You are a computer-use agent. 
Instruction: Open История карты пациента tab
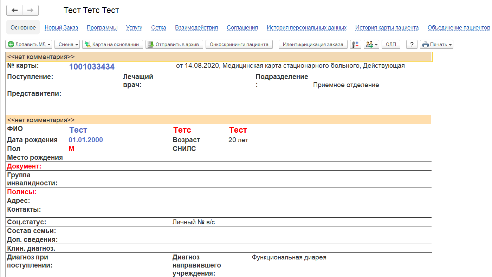[387, 27]
